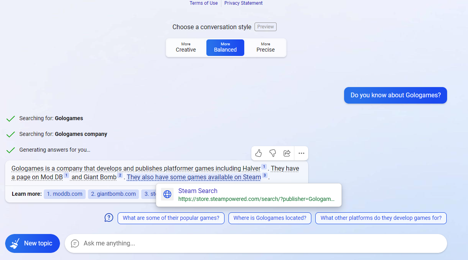The height and width of the screenshot is (260, 468).
Task: Click the Ask me anything input field
Action: click(256, 243)
